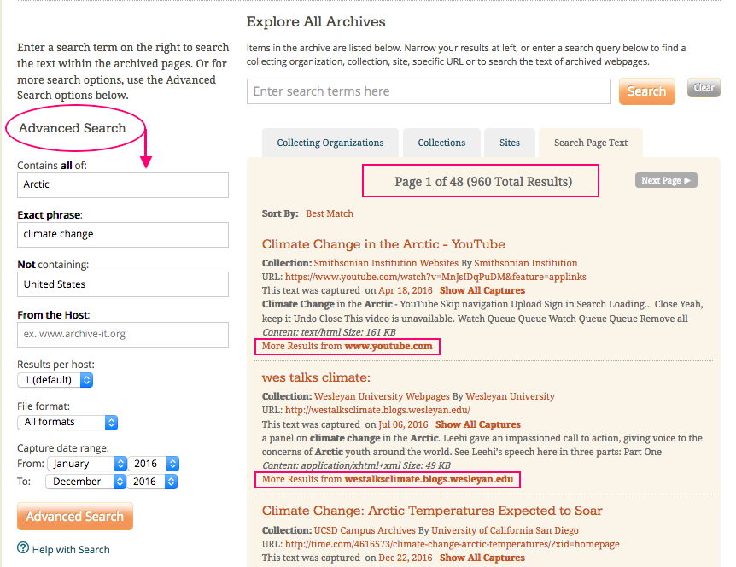Open Climate Change in the Arctic - YouTube result
This screenshot has width=736, height=567.
tap(383, 244)
